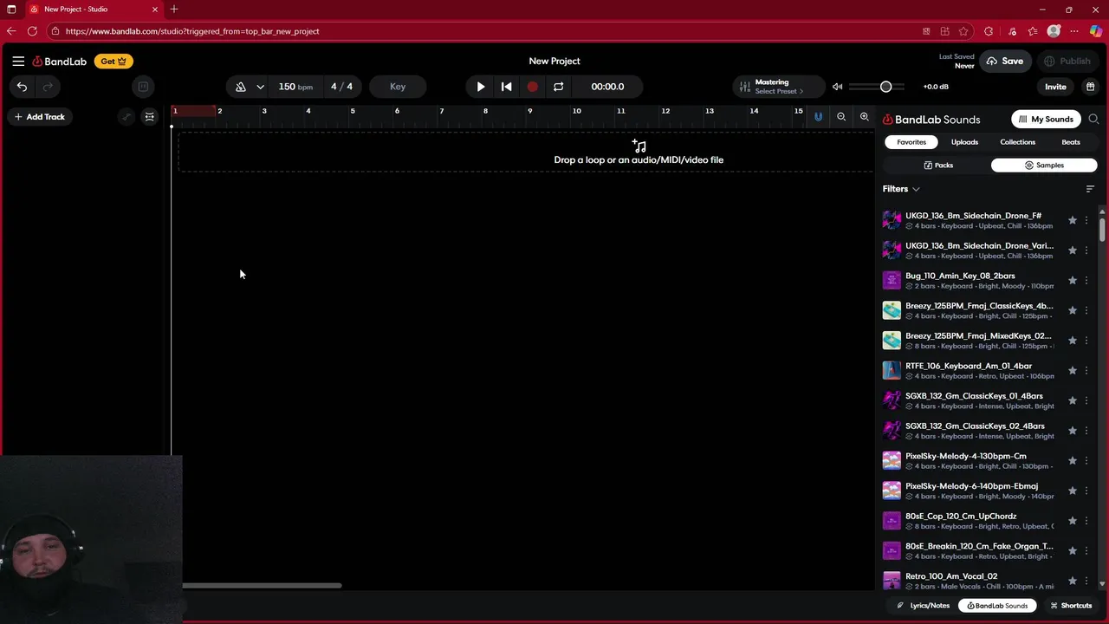This screenshot has height=624, width=1109.
Task: Click the disabled panel icon beside redo
Action: click(x=143, y=87)
